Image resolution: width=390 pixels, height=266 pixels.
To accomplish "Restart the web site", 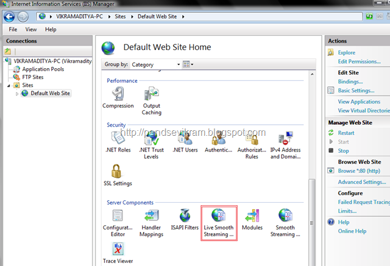I will point(346,133).
